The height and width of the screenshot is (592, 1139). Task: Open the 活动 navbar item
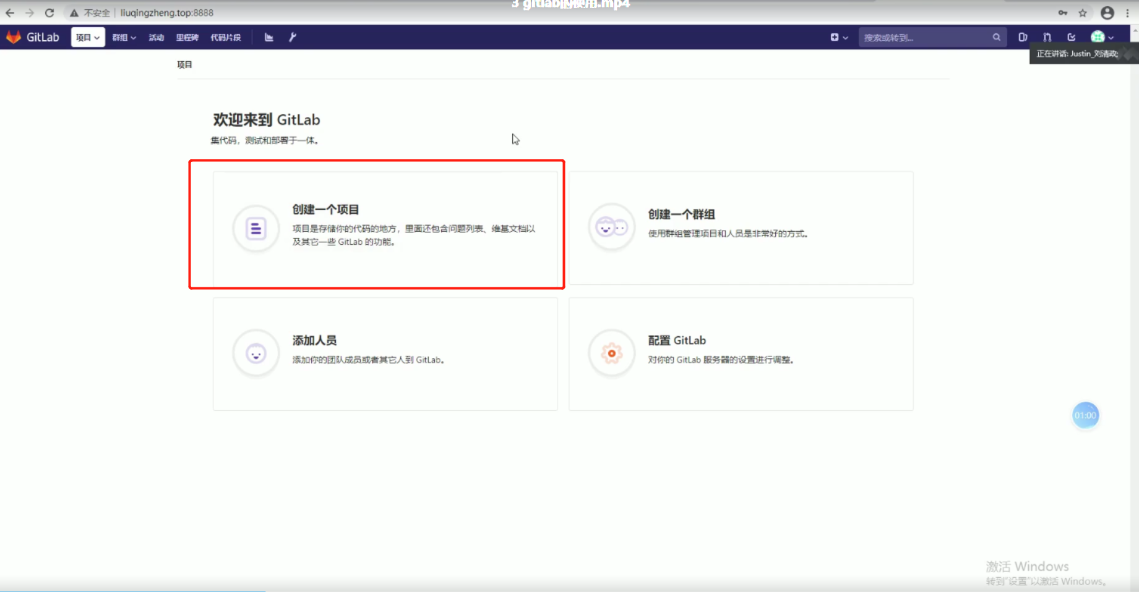coord(156,37)
